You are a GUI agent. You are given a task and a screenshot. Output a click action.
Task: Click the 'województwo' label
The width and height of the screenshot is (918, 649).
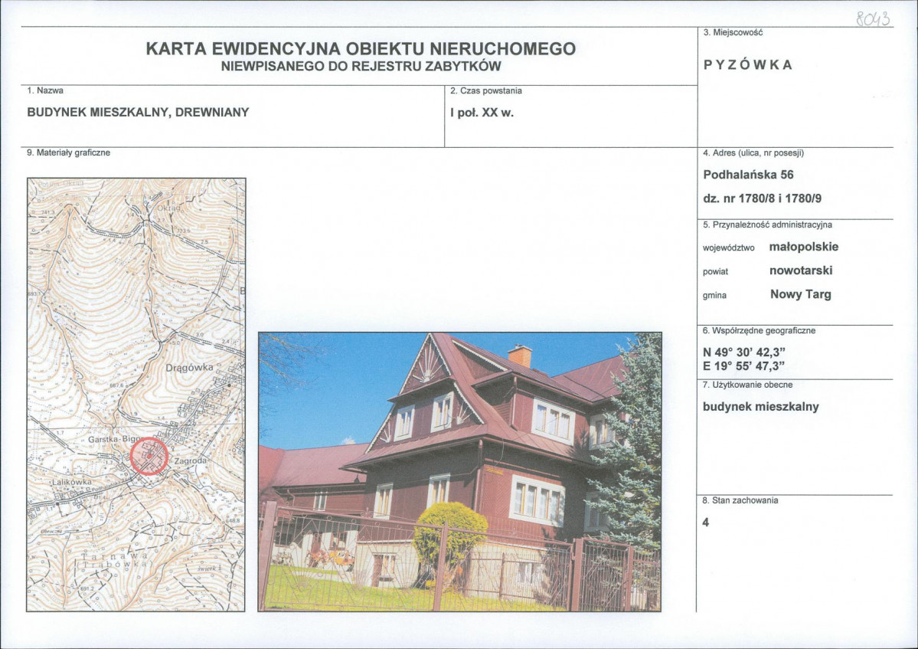(728, 248)
